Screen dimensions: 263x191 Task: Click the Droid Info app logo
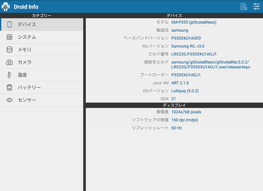(6, 7)
